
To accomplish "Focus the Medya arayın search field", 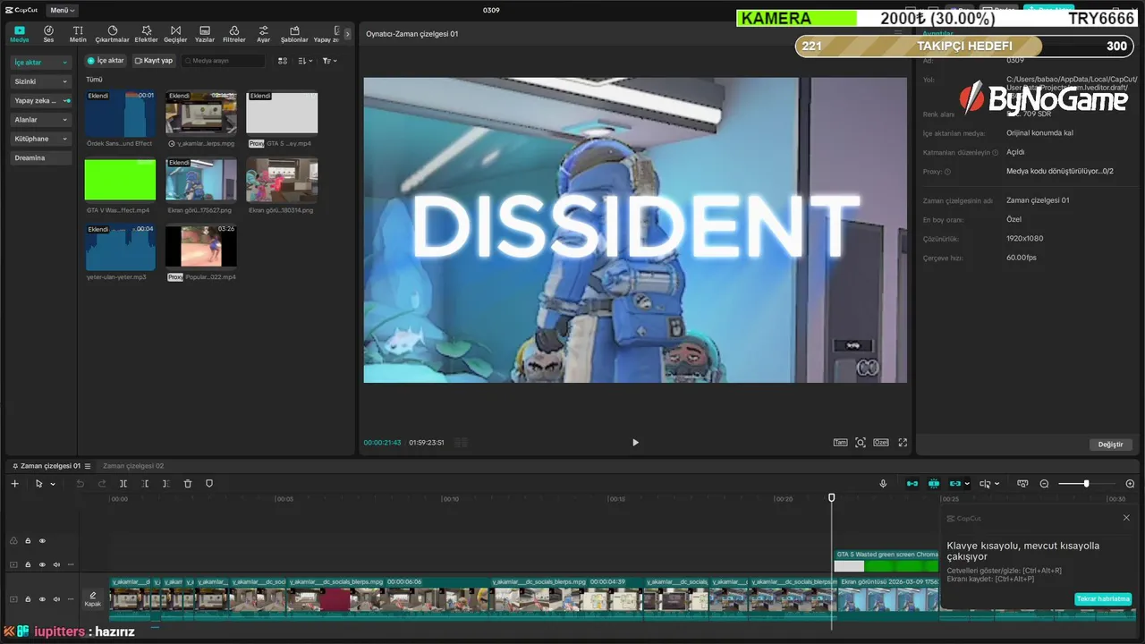I will point(224,61).
